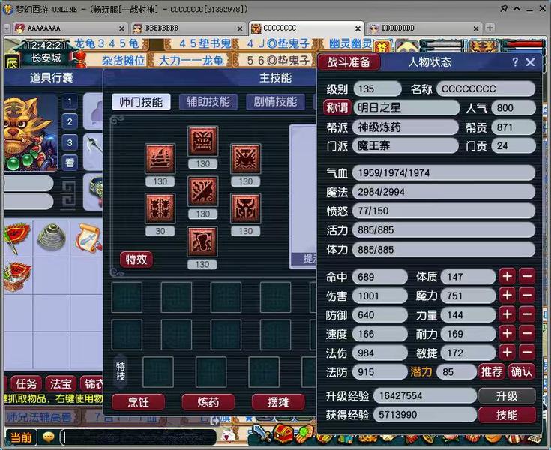Click the 杂货摊位 stall sign
551x450 pixels.
click(x=124, y=61)
